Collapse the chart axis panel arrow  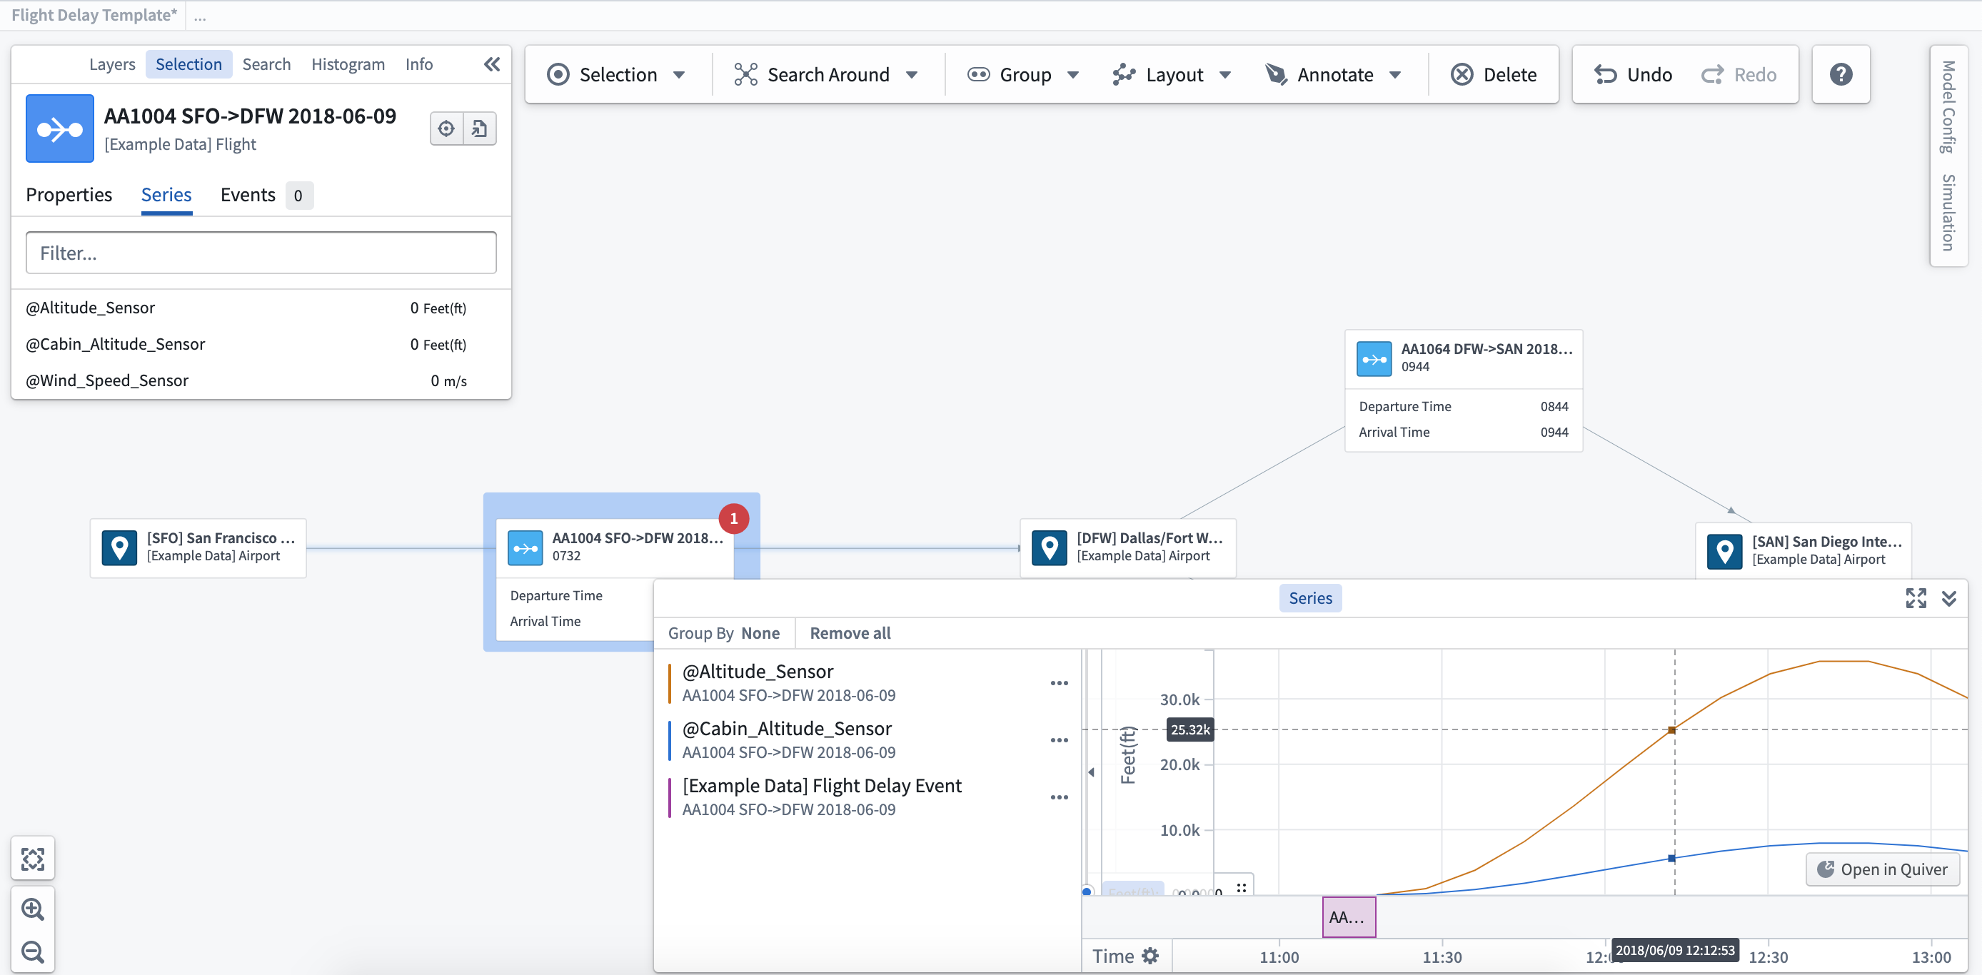[x=1091, y=772]
